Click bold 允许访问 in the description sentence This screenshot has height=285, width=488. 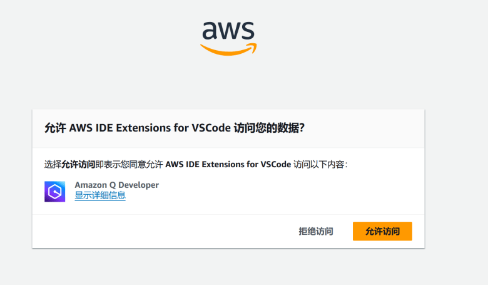point(78,165)
